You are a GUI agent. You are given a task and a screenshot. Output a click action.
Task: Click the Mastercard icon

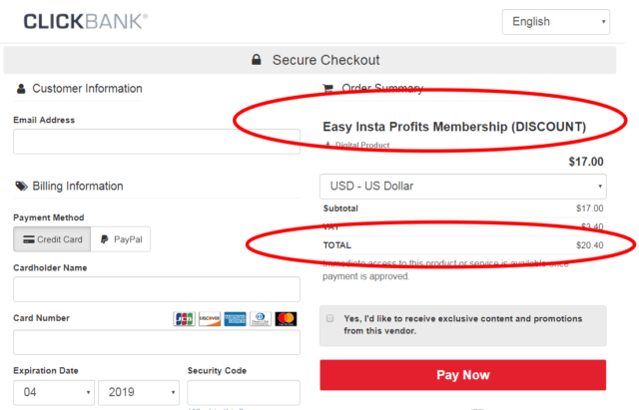287,319
